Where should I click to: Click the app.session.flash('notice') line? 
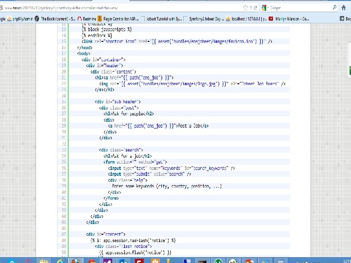(135, 252)
